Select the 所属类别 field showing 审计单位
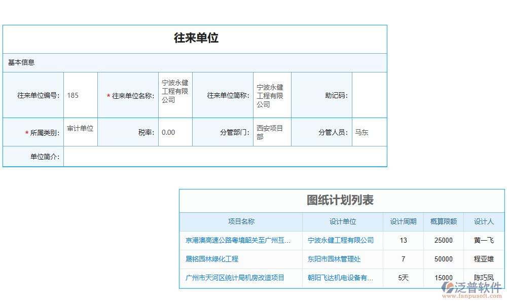Image resolution: width=507 pixels, height=304 pixels. point(80,132)
